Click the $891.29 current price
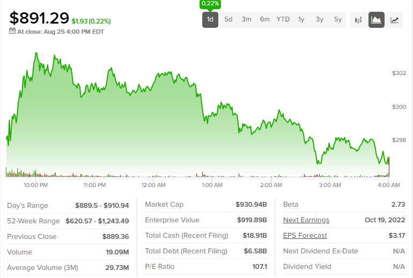Image resolution: width=413 pixels, height=278 pixels. click(39, 18)
